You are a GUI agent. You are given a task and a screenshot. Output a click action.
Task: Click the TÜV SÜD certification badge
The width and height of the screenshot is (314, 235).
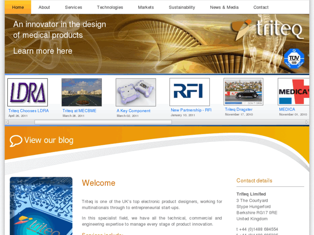coord(294,59)
